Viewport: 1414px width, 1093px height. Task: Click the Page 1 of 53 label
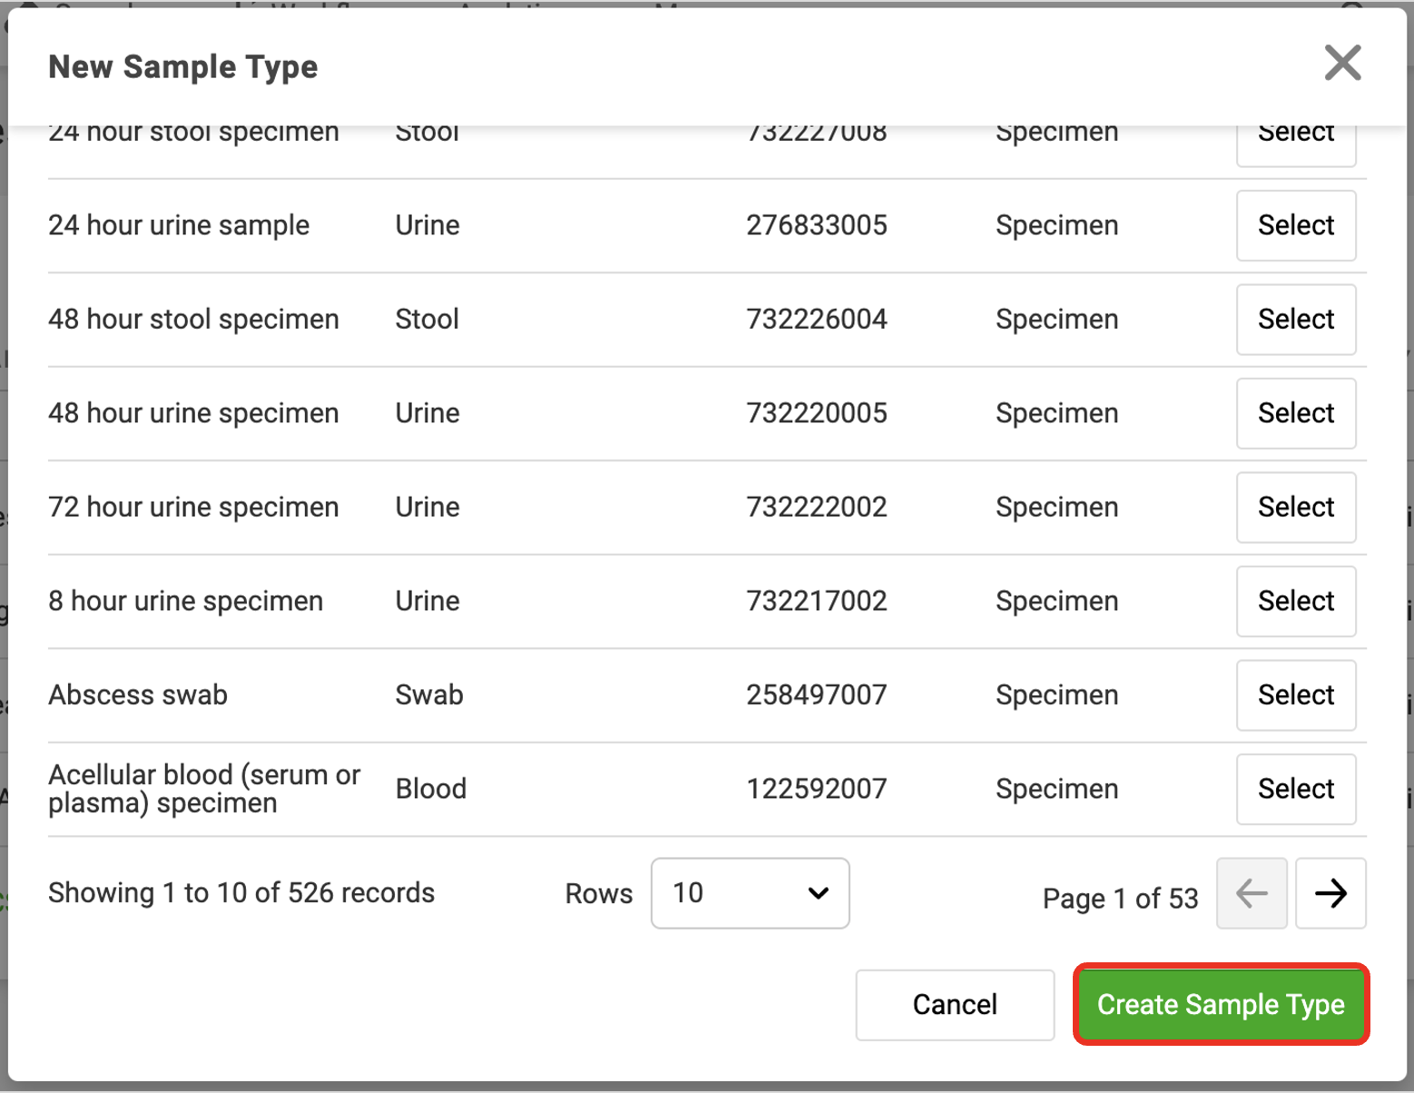coord(1120,899)
